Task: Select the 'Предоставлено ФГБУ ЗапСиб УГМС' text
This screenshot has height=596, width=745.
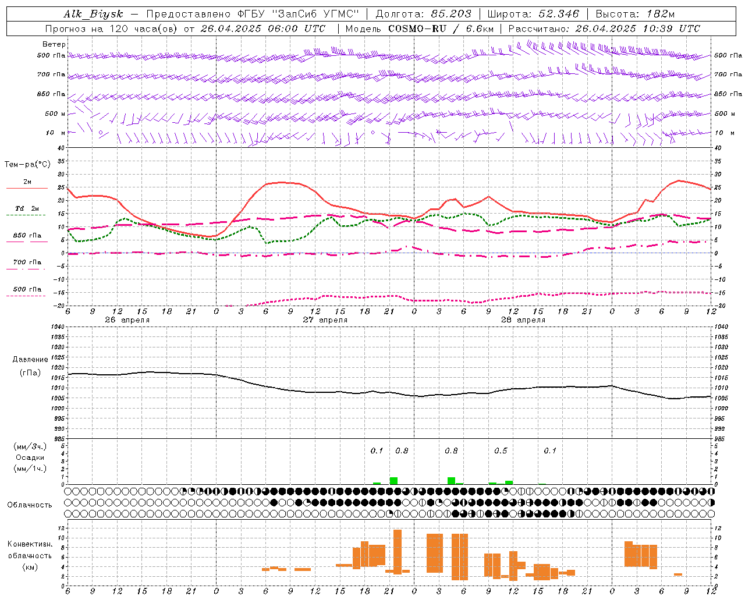Action: pos(253,15)
